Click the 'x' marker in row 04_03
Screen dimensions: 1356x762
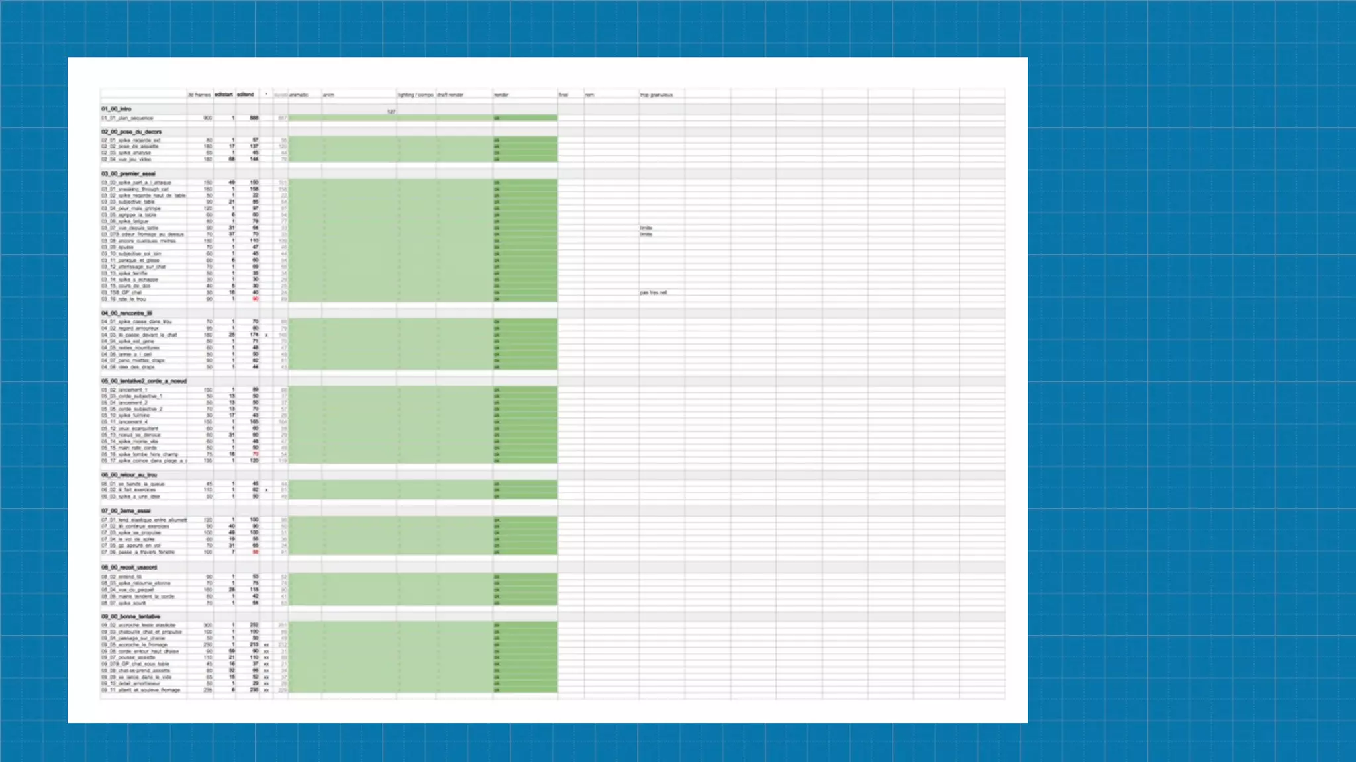coord(266,335)
